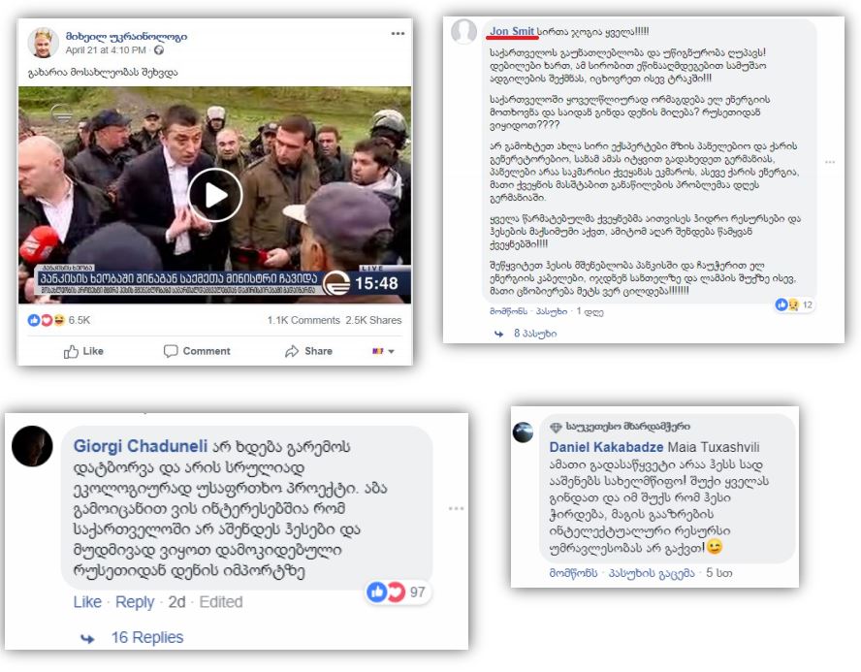Open Daniel Kakabadze's profile link

pyautogui.click(x=606, y=447)
